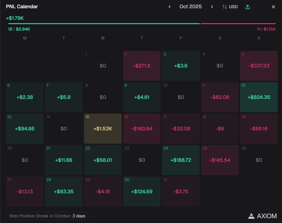Image resolution: width=282 pixels, height=223 pixels.
Task: Select October 16 cell with -$160.64
Action: pos(142,129)
